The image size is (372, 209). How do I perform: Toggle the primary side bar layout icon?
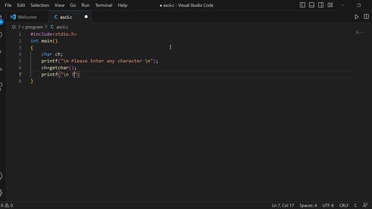point(302,5)
